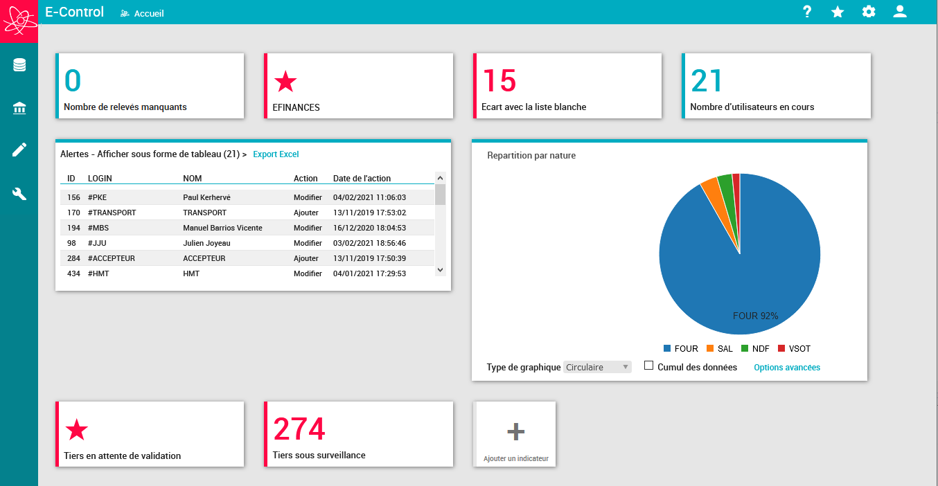Open Type de graphique Circulaire dropdown

pos(597,368)
